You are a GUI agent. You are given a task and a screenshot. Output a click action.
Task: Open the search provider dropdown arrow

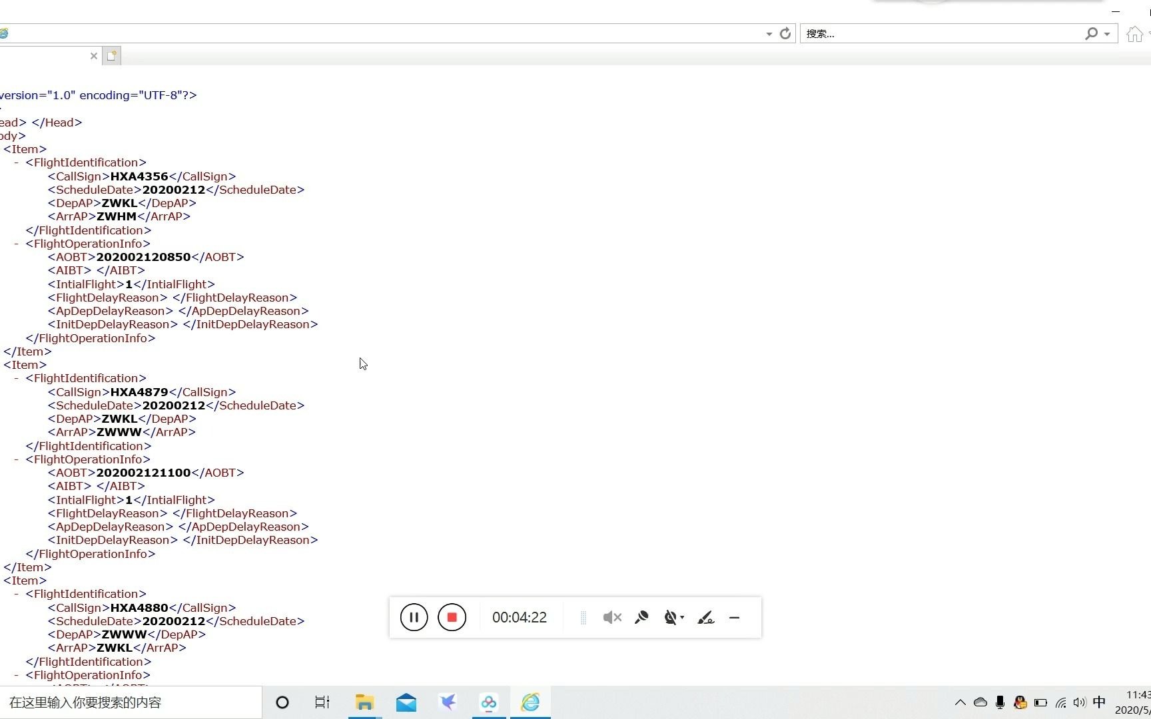(x=1107, y=34)
